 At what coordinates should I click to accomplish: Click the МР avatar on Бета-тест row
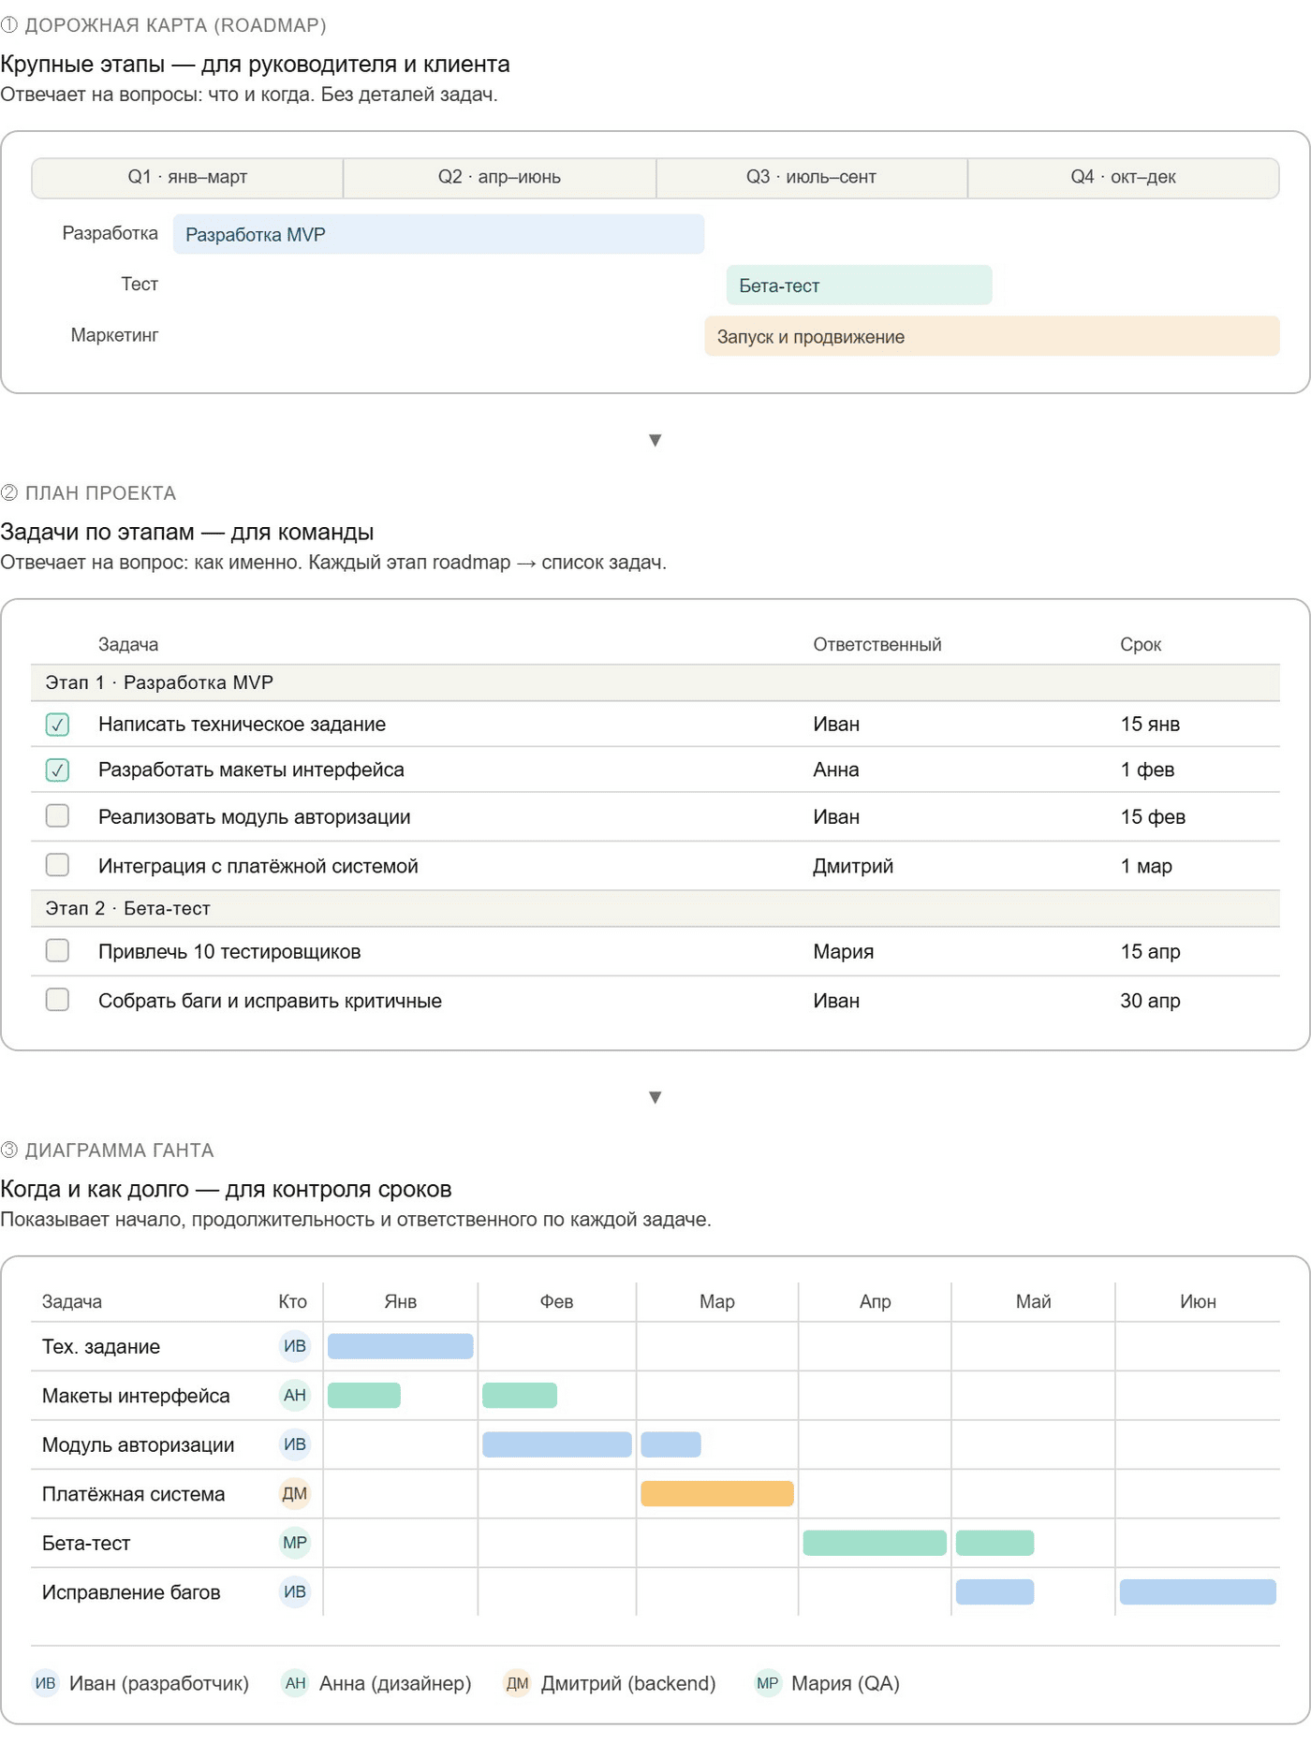point(294,1543)
